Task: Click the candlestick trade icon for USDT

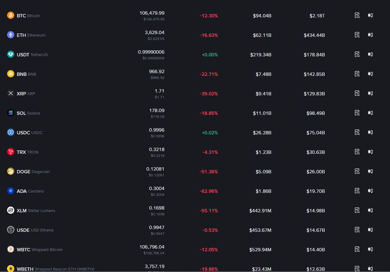Action: [x=370, y=54]
